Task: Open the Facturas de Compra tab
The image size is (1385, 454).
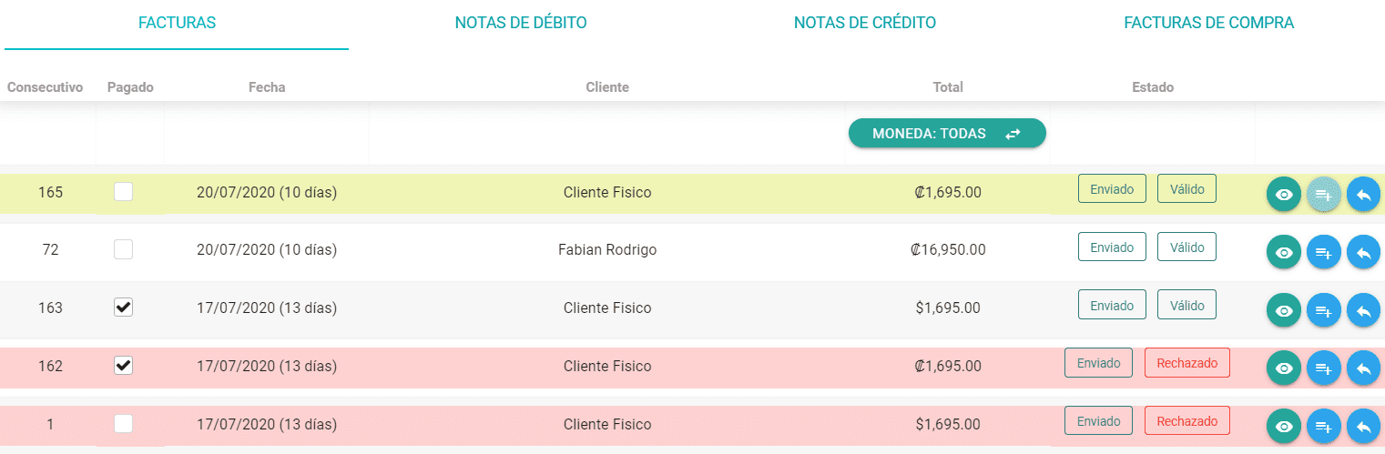Action: [x=1209, y=23]
